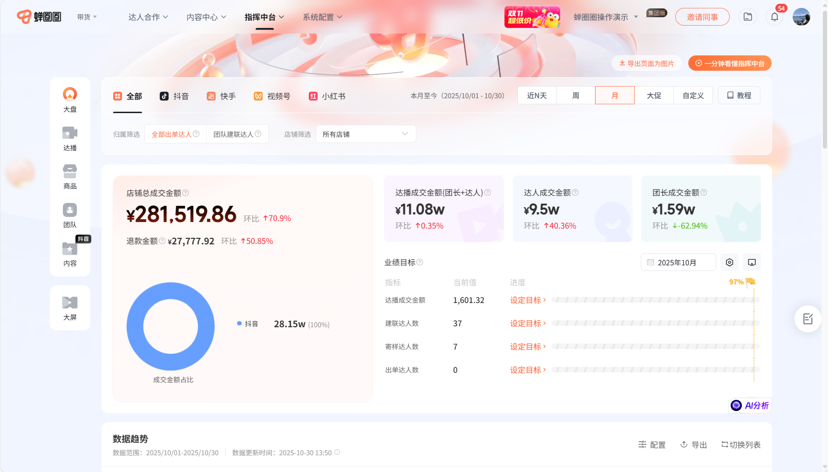Open the 团队 sidebar section
This screenshot has height=472, width=828.
[70, 215]
